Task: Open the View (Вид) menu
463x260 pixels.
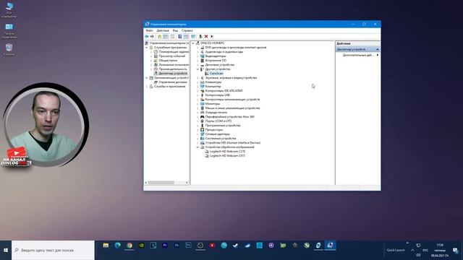Action: coord(175,30)
